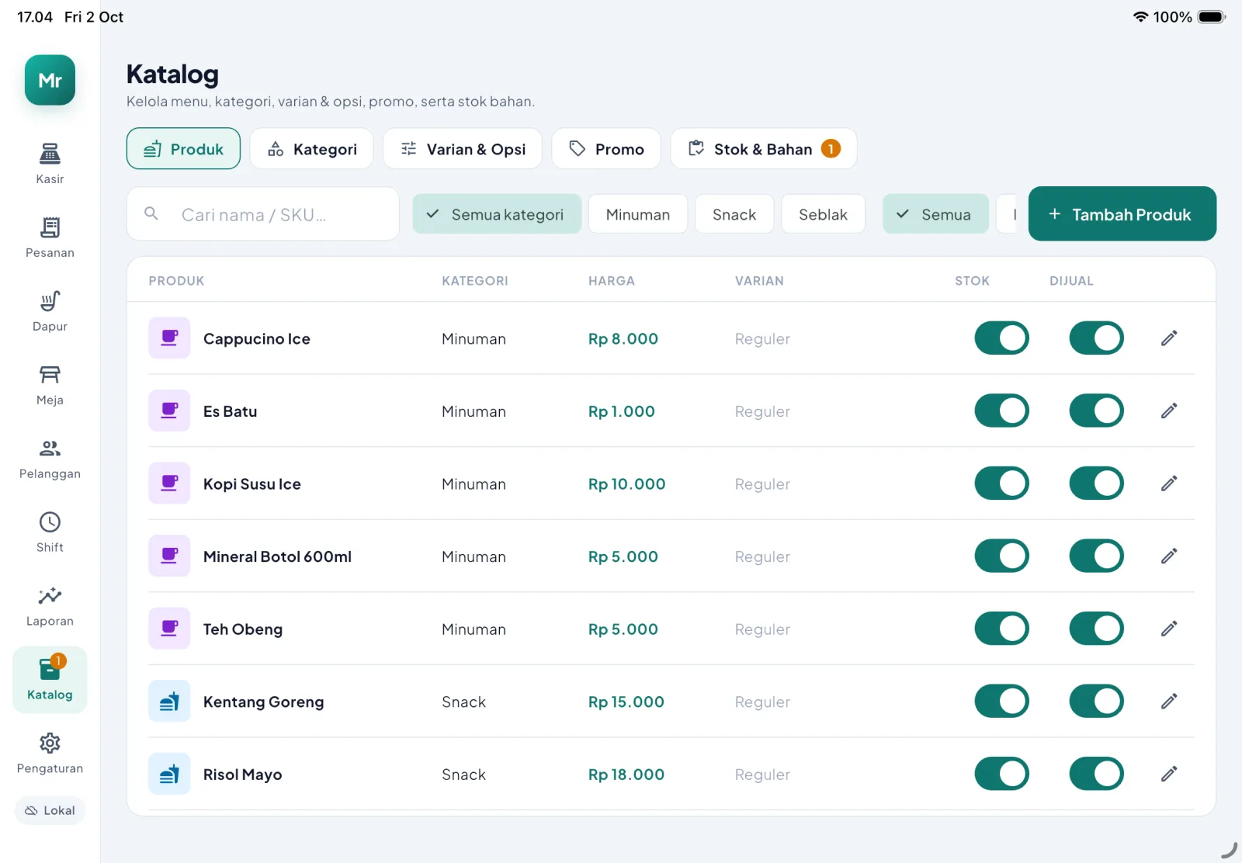The image size is (1242, 863).
Task: Open Stok & Bahan tab
Action: [764, 149]
